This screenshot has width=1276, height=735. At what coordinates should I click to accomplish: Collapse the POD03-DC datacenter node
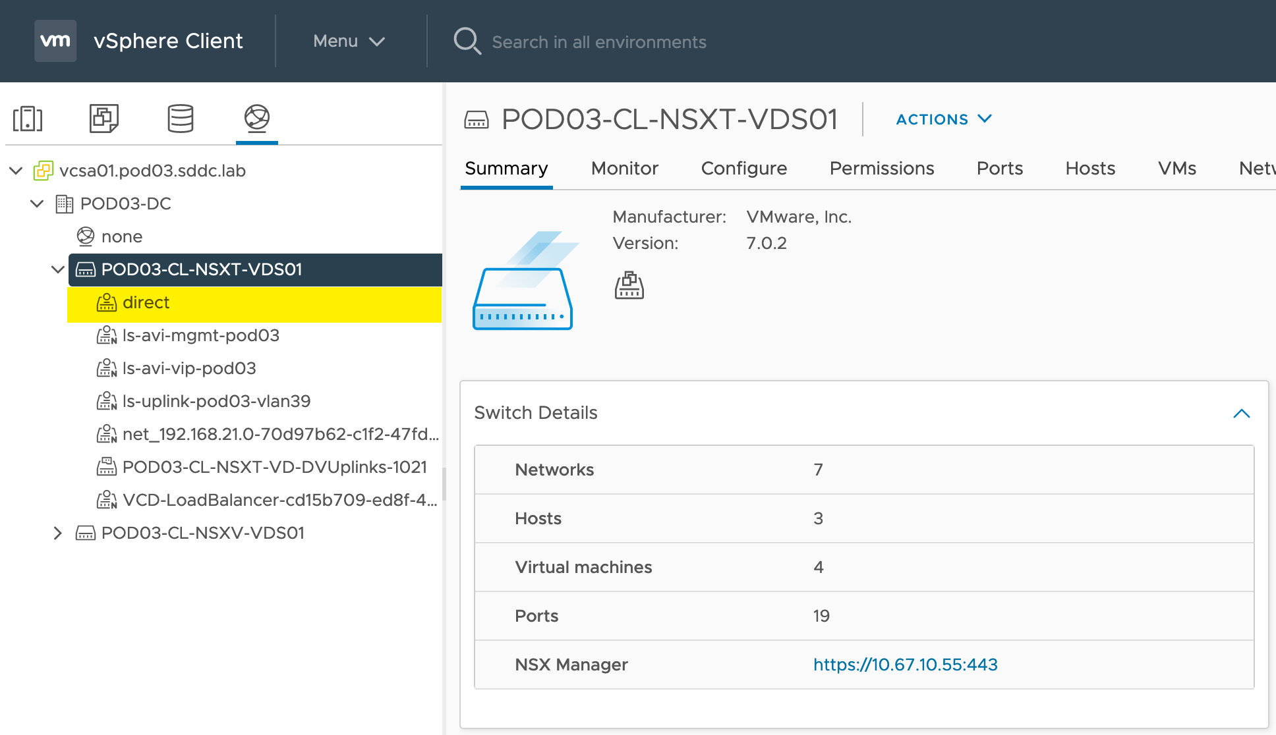coord(37,204)
